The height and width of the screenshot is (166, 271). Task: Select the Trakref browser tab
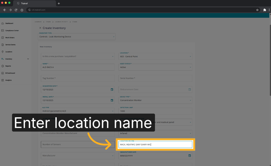[35, 3]
